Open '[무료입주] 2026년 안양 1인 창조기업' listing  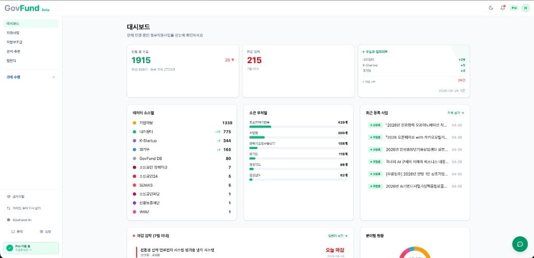click(416, 174)
